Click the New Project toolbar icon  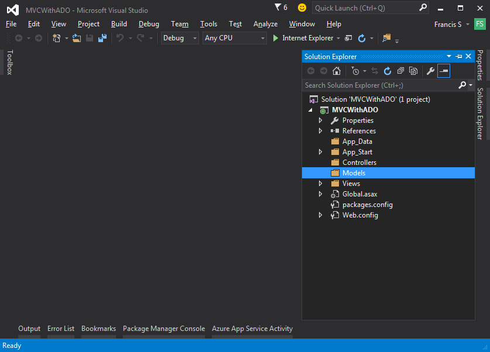tap(57, 38)
